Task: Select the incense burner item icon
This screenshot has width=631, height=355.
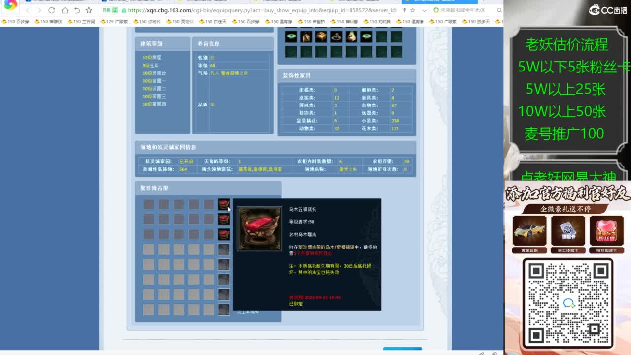Action: click(336, 36)
